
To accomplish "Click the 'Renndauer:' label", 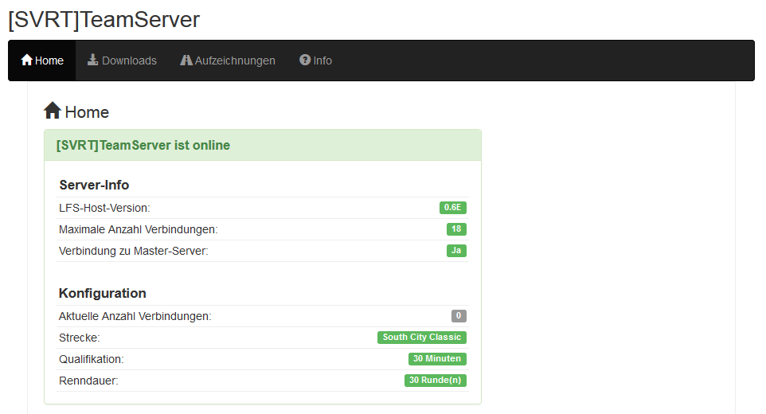I will tap(88, 381).
